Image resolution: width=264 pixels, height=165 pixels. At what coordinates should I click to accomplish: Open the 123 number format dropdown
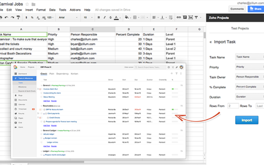click(x=50, y=17)
